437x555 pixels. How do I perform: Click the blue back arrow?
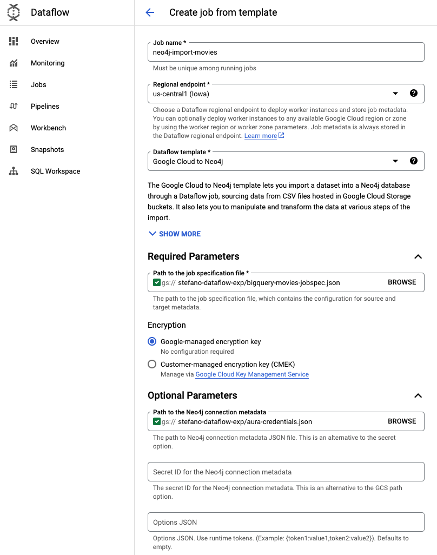(150, 12)
